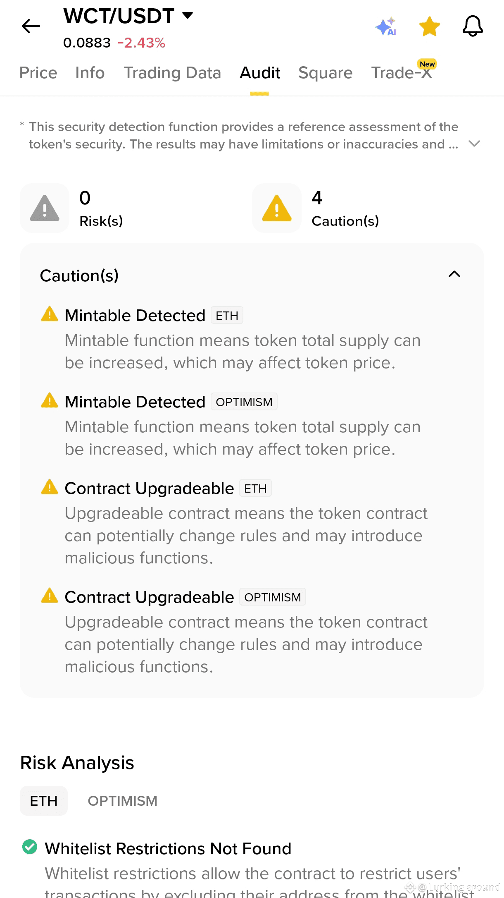504x898 pixels.
Task: Select the OPTIMISM risk analysis chip
Action: point(123,801)
